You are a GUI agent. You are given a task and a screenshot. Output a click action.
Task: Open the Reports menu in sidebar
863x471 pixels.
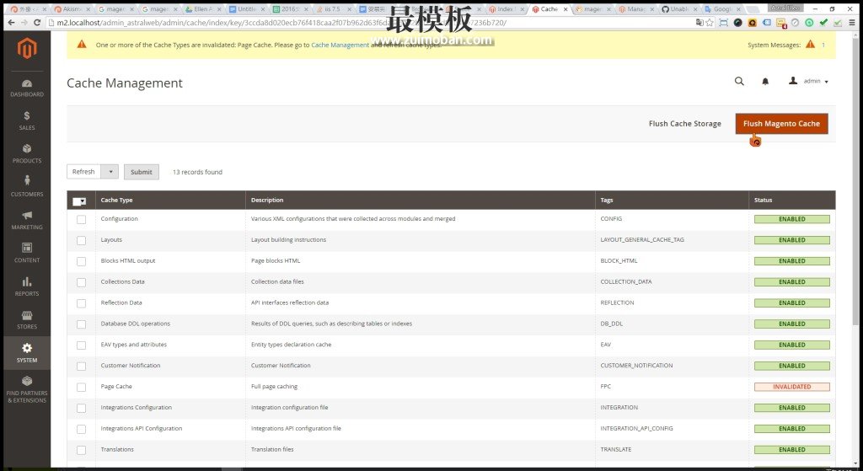26,286
